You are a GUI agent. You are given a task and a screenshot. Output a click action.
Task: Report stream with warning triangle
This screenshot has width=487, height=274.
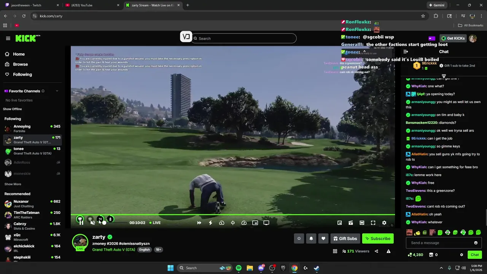click(388, 251)
